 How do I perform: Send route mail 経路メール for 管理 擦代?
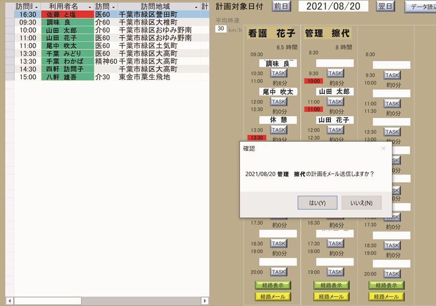coord(331,296)
